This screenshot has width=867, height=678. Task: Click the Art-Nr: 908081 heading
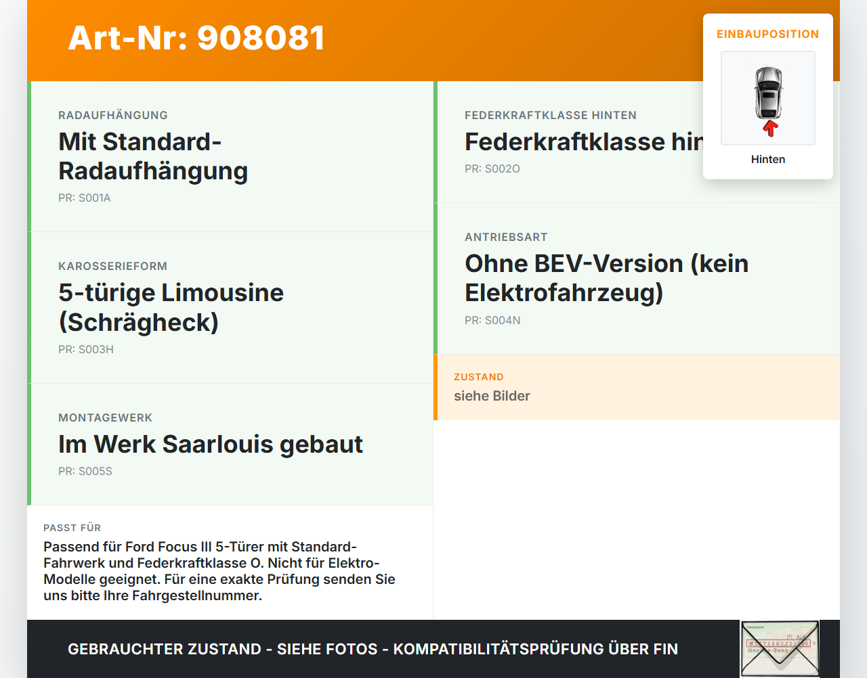pos(196,38)
